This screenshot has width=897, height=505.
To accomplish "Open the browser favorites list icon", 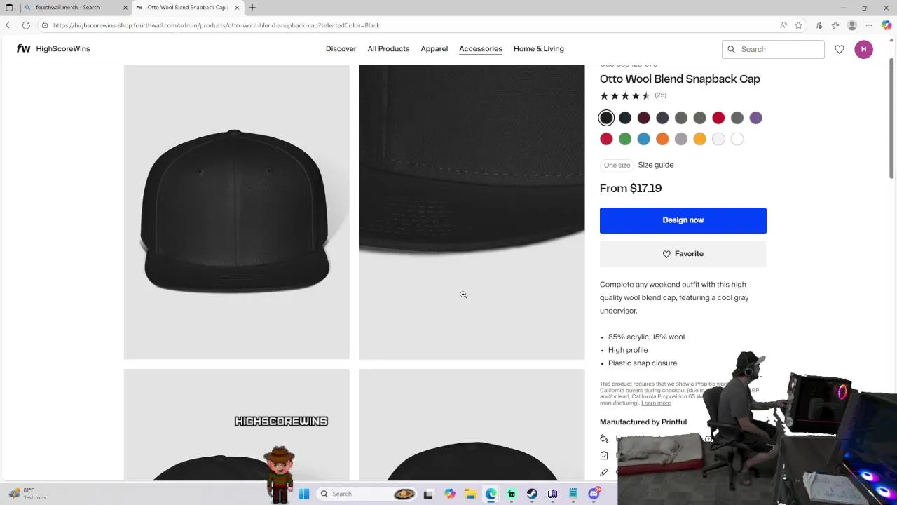I will [x=835, y=25].
